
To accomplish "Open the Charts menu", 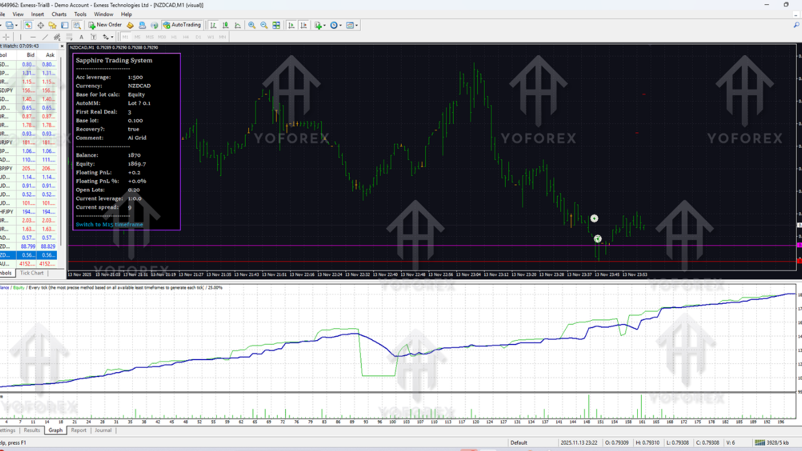I will tap(58, 14).
